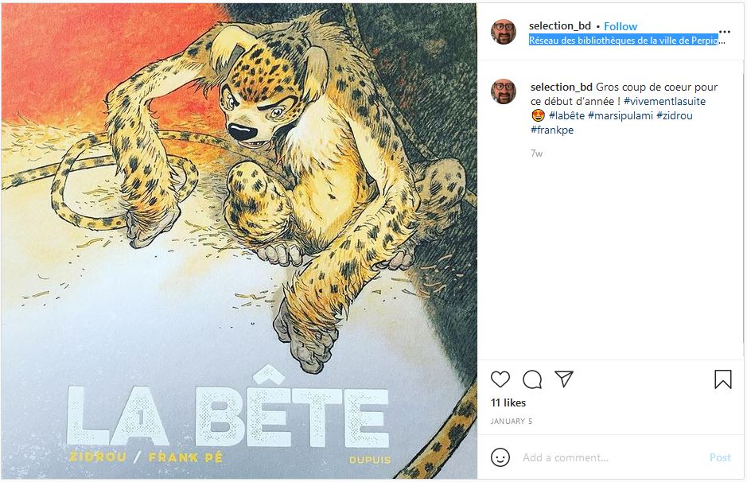Open emoji picker in comment box
Image resolution: width=747 pixels, height=482 pixels.
[500, 457]
